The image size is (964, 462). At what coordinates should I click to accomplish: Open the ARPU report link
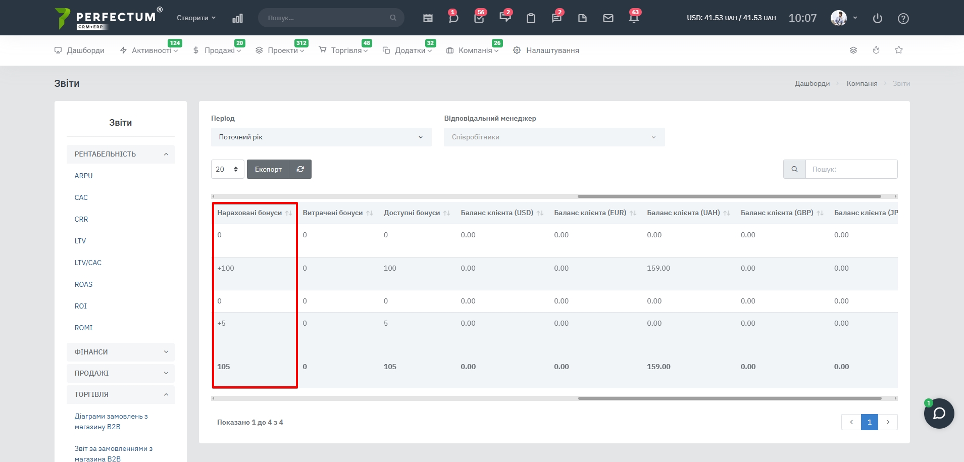click(x=84, y=176)
